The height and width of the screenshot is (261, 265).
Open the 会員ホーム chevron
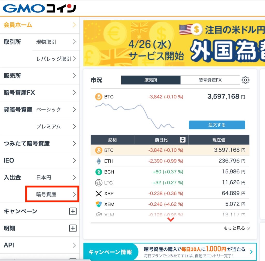(x=74, y=25)
